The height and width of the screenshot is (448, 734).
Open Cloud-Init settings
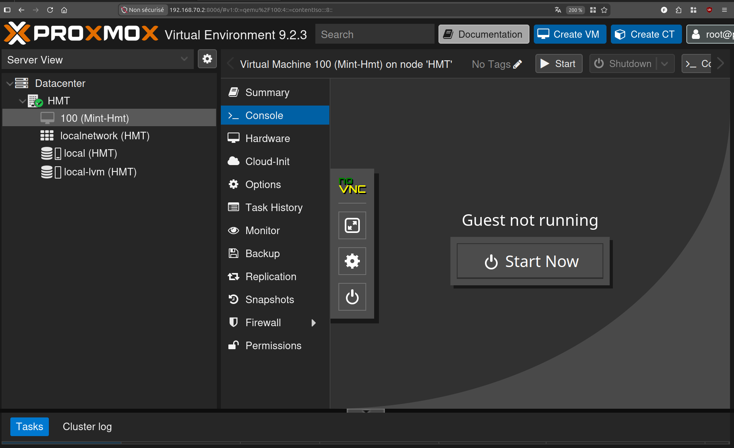(x=275, y=162)
